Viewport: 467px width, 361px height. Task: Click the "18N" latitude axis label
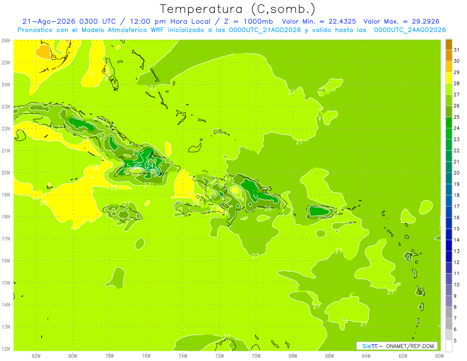5,217
